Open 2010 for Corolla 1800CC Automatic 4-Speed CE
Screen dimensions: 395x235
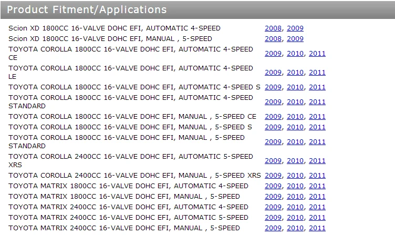click(x=295, y=54)
